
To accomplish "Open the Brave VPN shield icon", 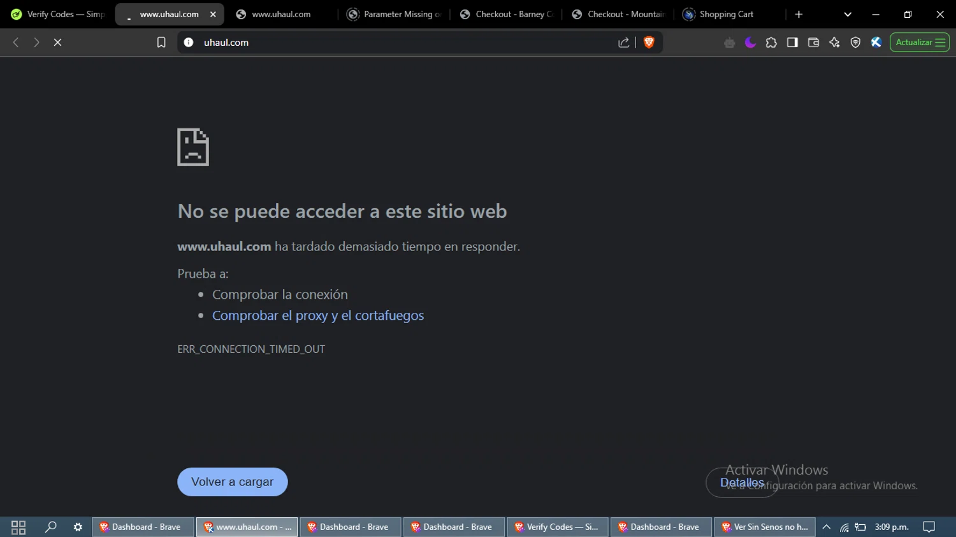I will [x=855, y=42].
